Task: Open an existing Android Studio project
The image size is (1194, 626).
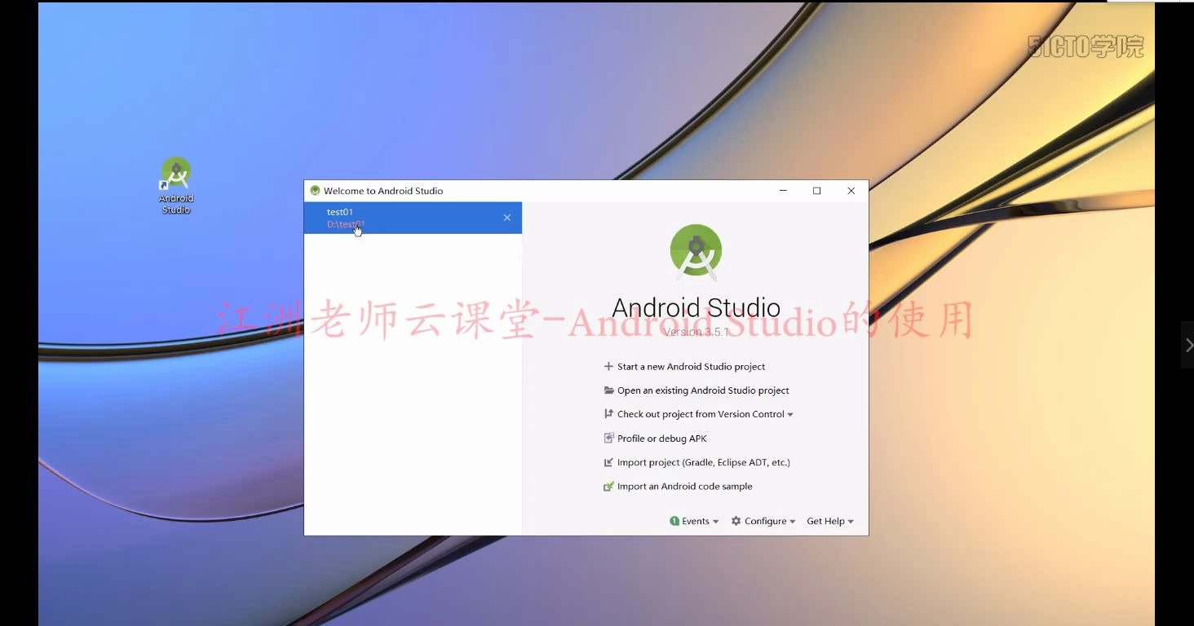Action: click(x=703, y=390)
